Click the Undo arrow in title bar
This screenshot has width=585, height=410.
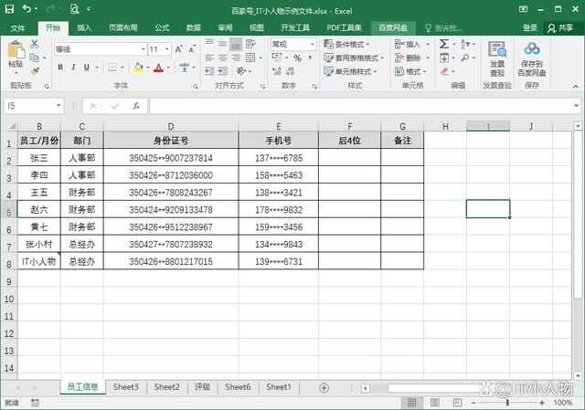[26, 8]
